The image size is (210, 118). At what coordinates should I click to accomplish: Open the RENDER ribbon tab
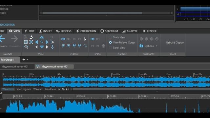tap(150, 31)
